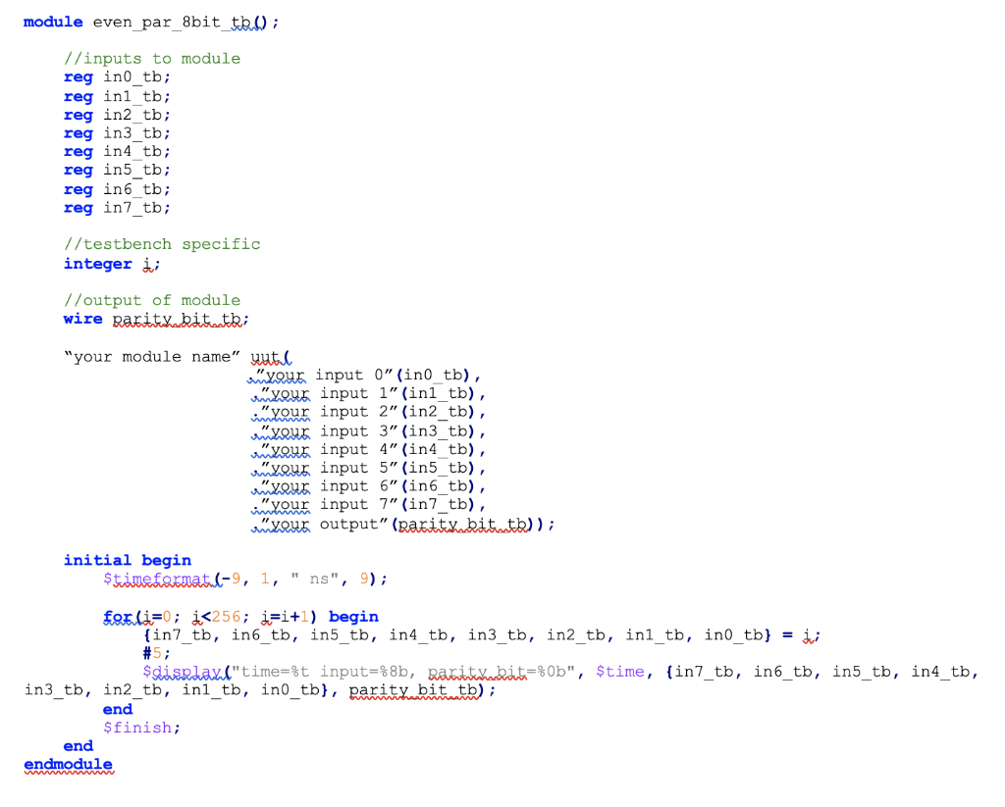Select the 256 loop limit value
Image resolution: width=1005 pixels, height=807 pixels.
tap(225, 616)
